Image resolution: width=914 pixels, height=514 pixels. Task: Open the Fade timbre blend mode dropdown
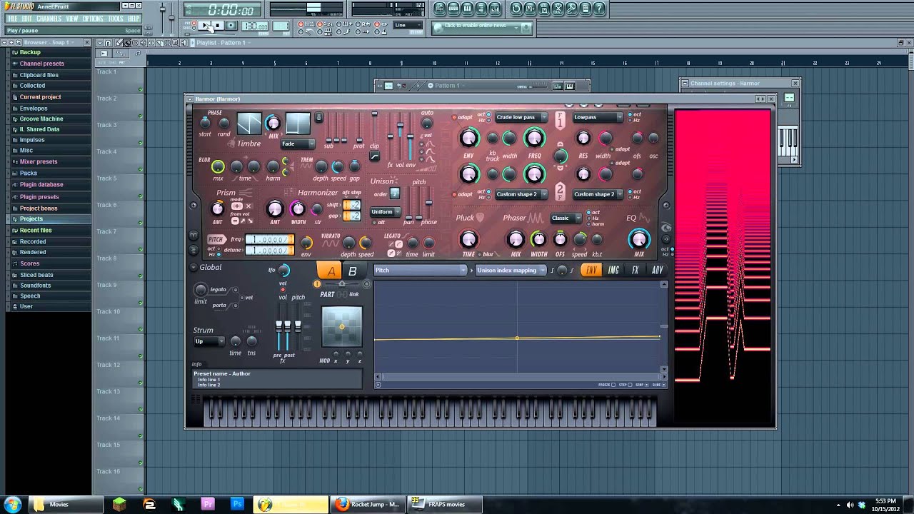point(298,144)
